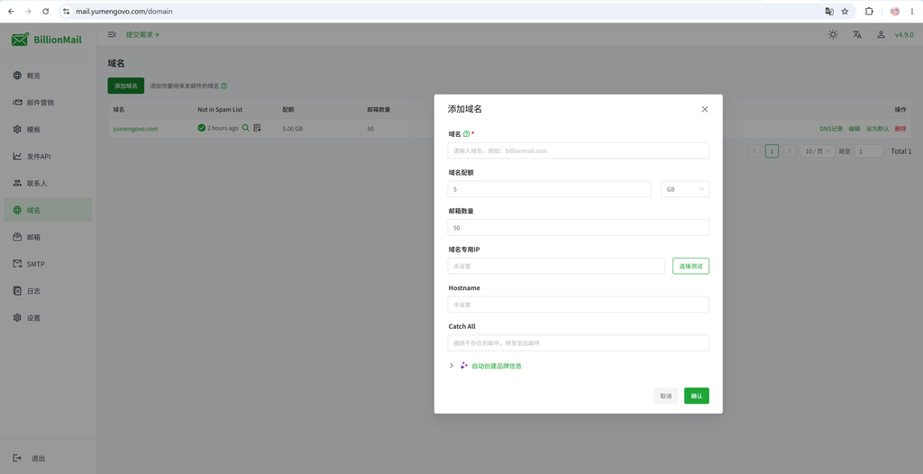Open the GB unit dropdown

685,189
